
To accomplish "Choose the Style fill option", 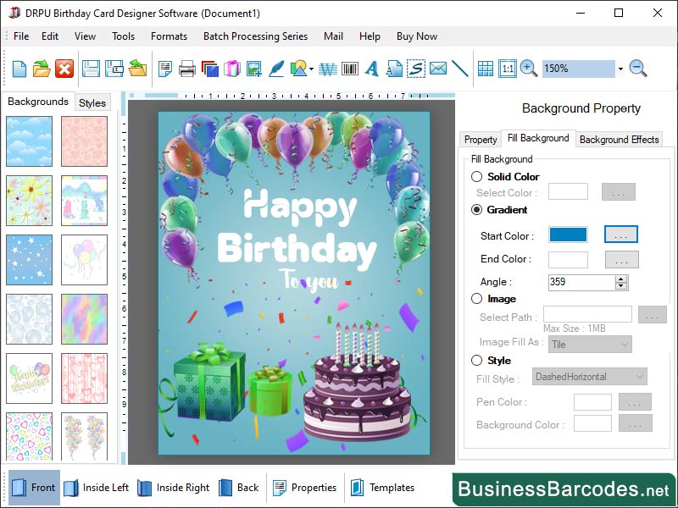I will click(x=476, y=360).
